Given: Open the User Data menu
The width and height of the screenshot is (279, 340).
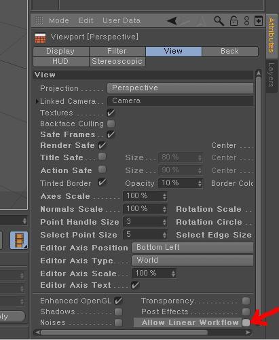Looking at the screenshot, I should (122, 20).
